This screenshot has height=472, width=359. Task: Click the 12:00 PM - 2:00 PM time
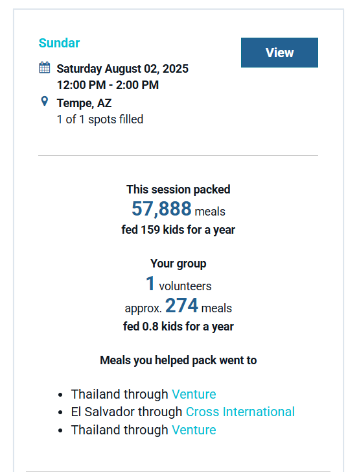tap(108, 85)
